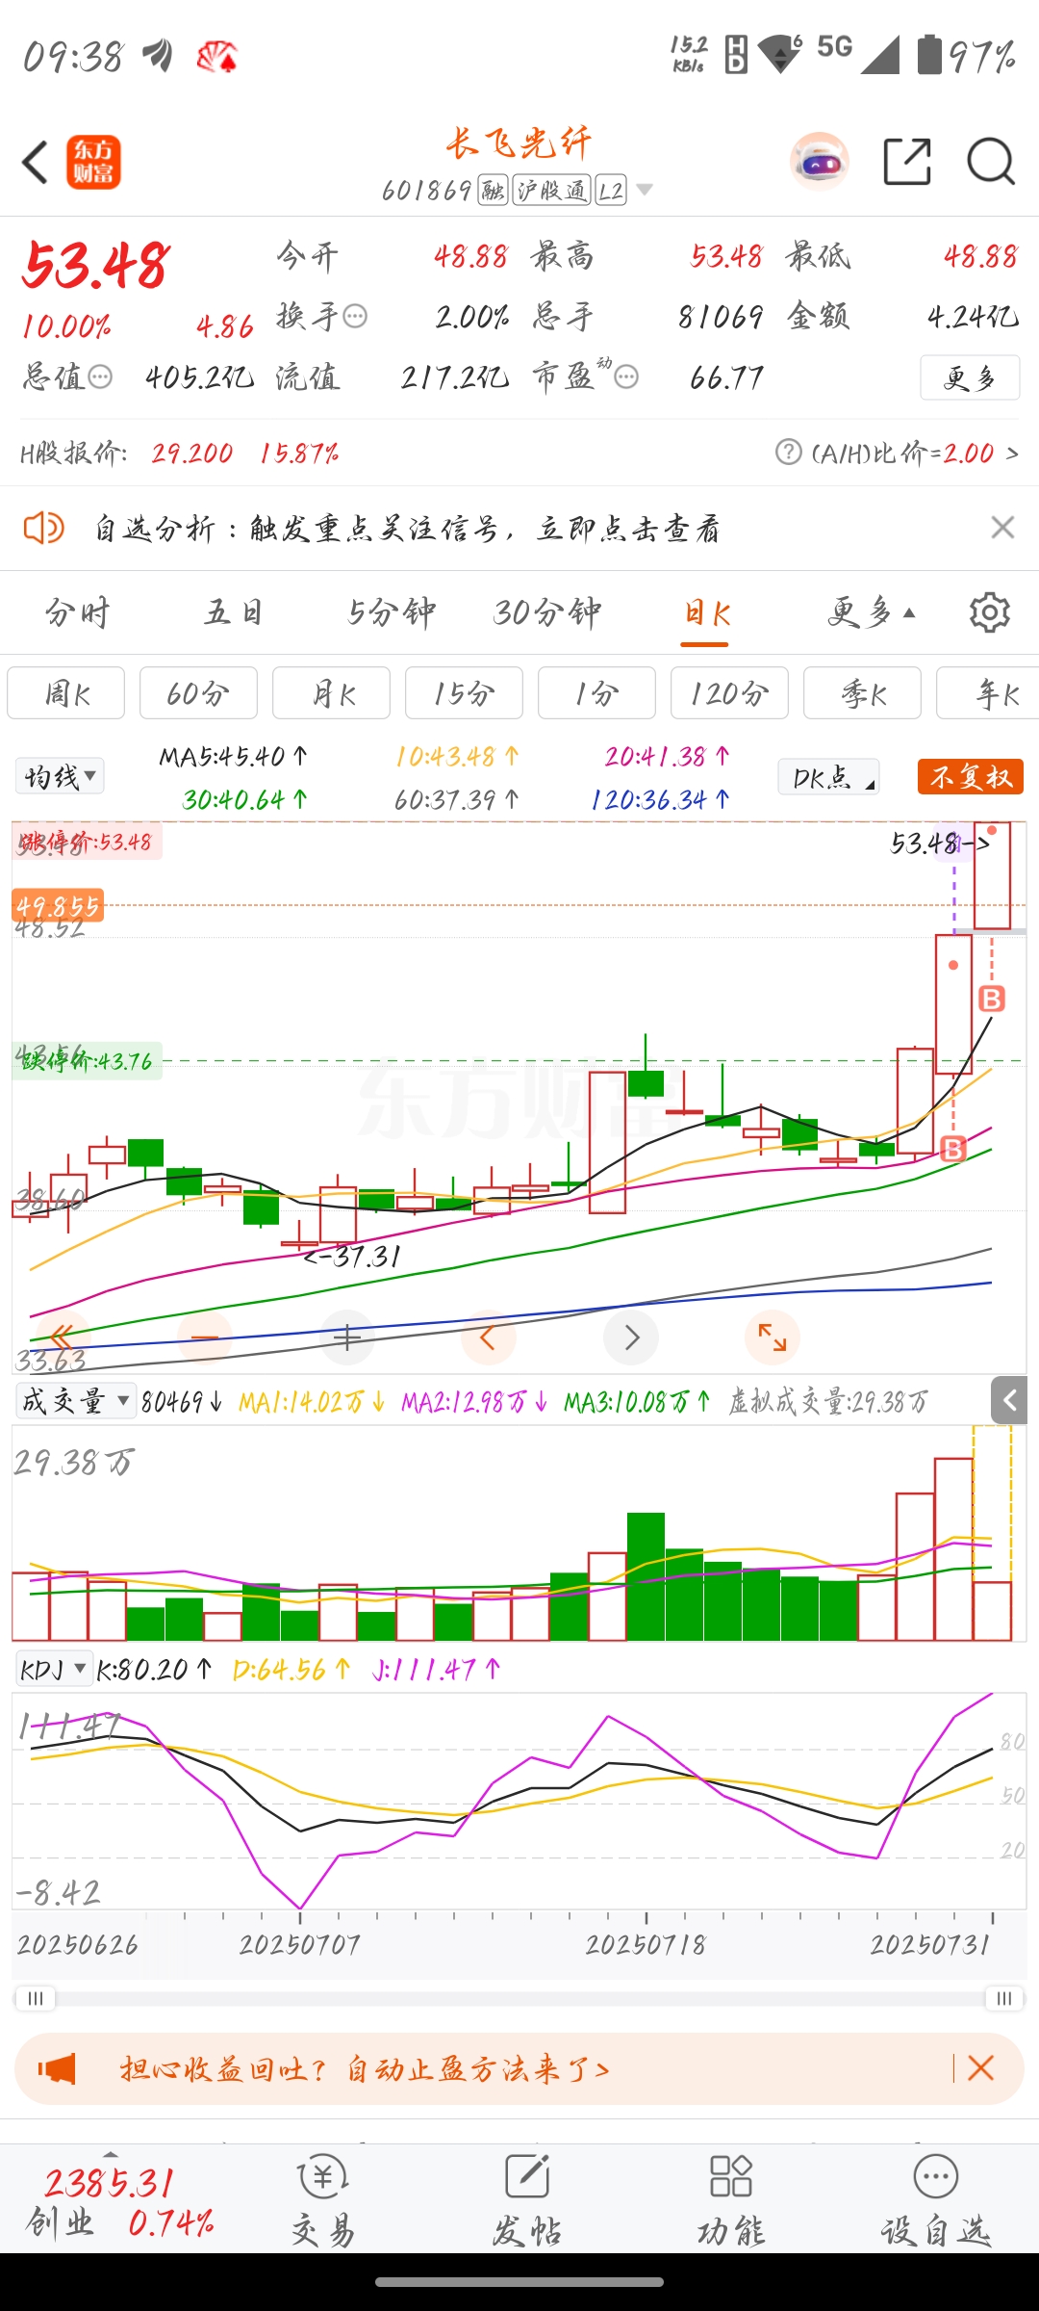Choose 60分 period
This screenshot has height=2311, width=1039.
pos(198,692)
